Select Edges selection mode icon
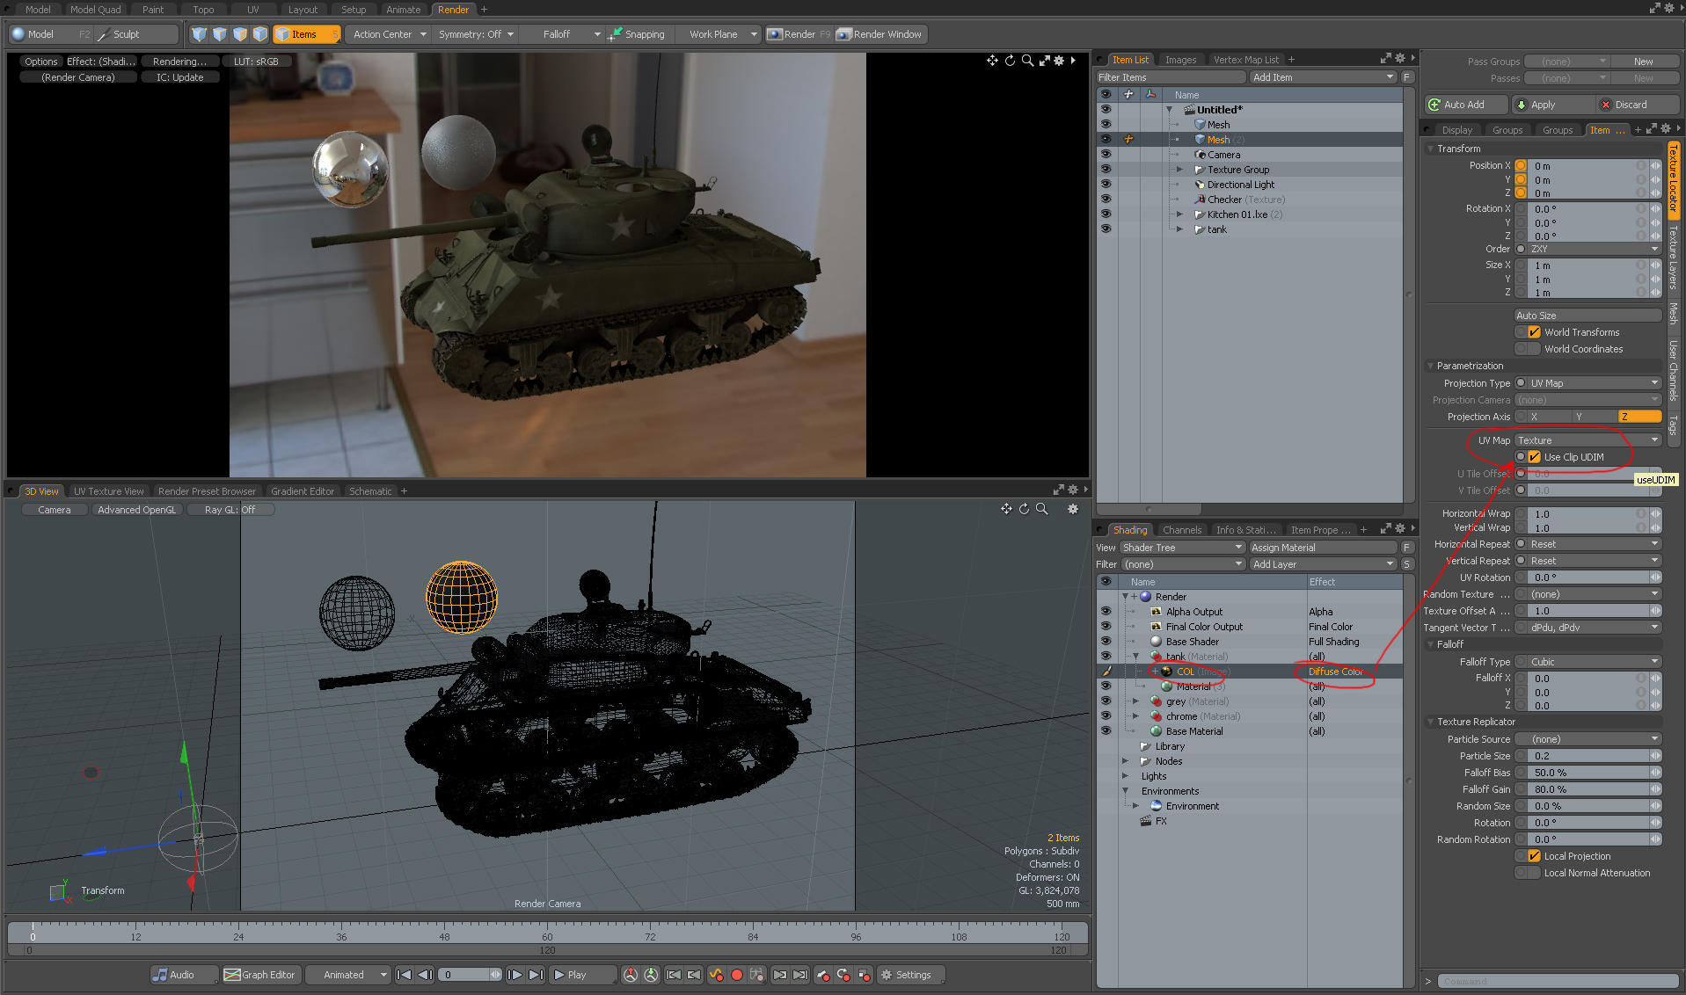The height and width of the screenshot is (995, 1686). pyautogui.click(x=220, y=34)
